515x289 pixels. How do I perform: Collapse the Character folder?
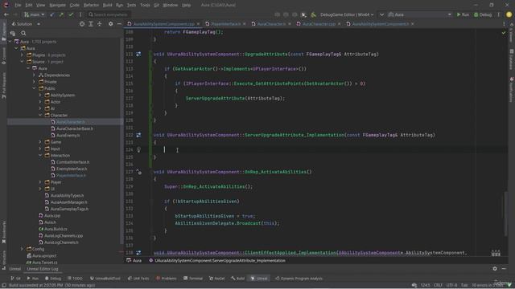pos(40,115)
